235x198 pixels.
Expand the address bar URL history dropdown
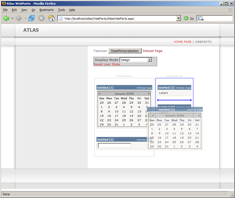pyautogui.click(x=178, y=18)
